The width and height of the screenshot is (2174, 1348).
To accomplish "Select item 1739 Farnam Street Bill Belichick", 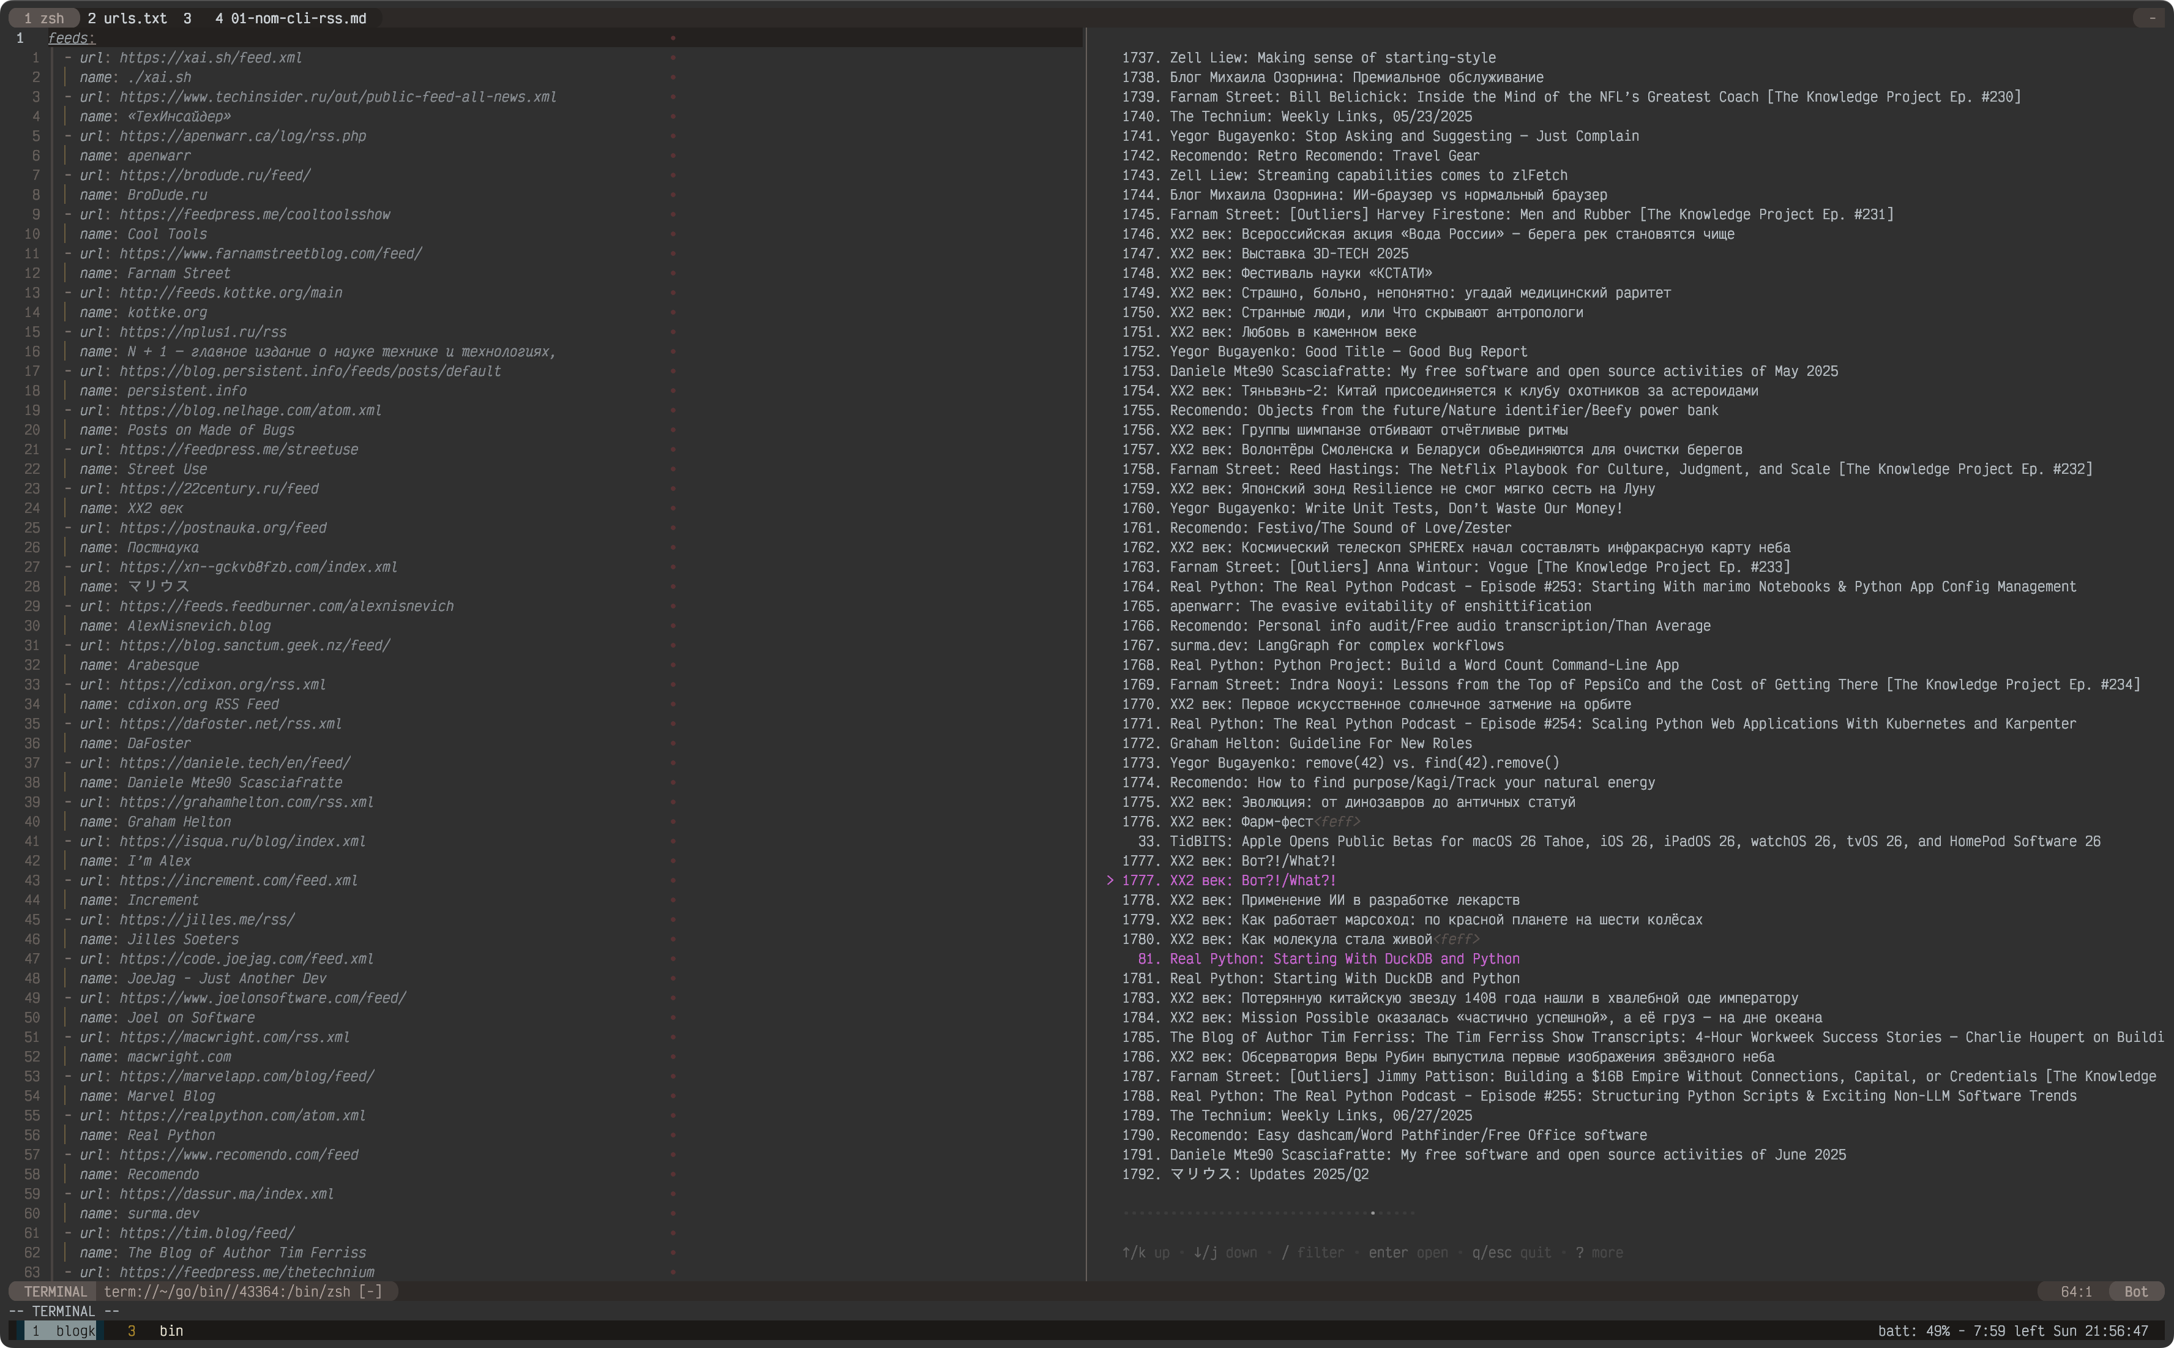I will (x=1572, y=96).
